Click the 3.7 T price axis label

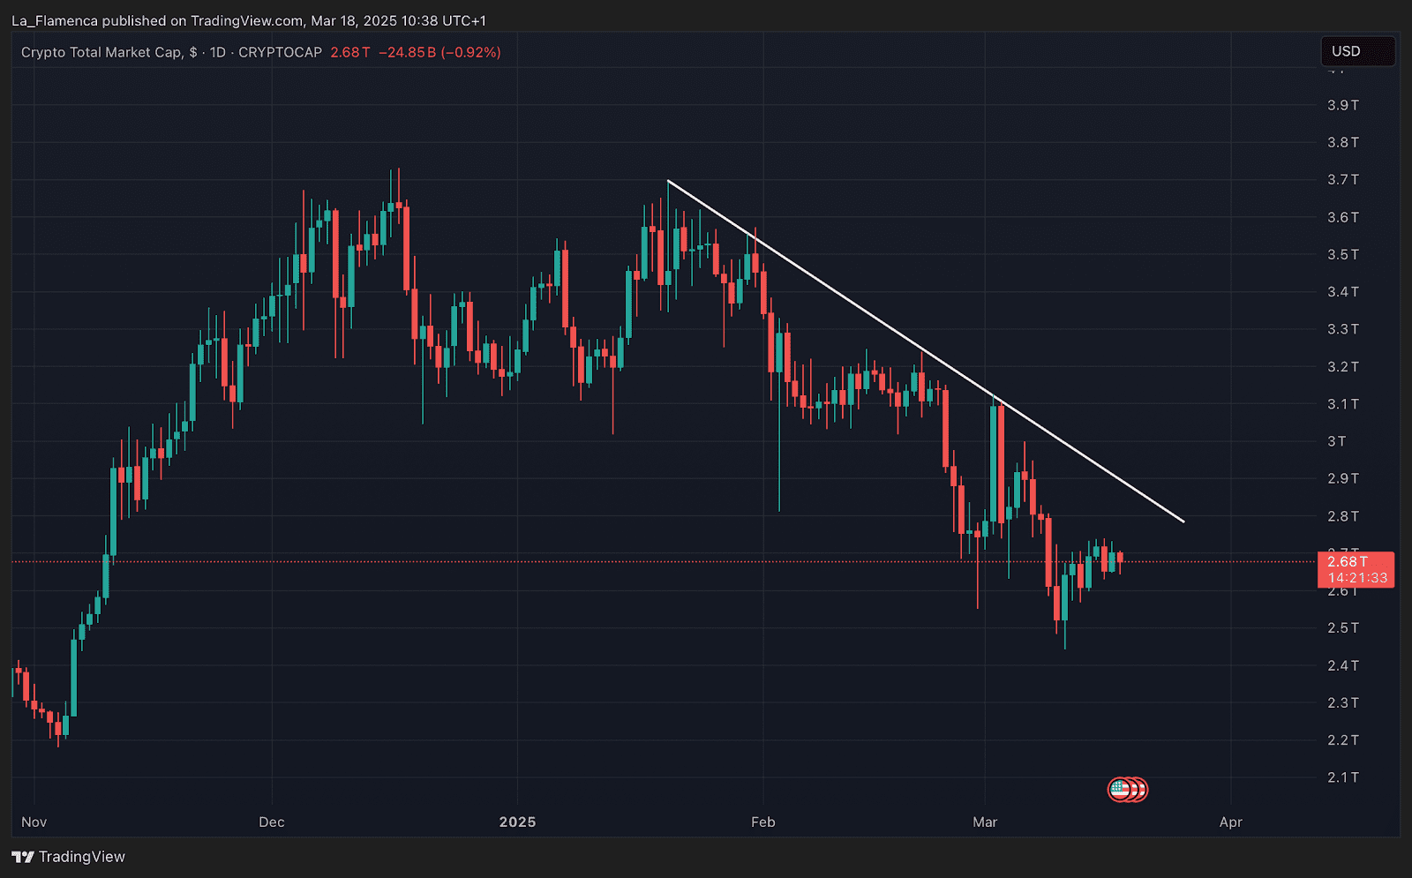[1343, 179]
